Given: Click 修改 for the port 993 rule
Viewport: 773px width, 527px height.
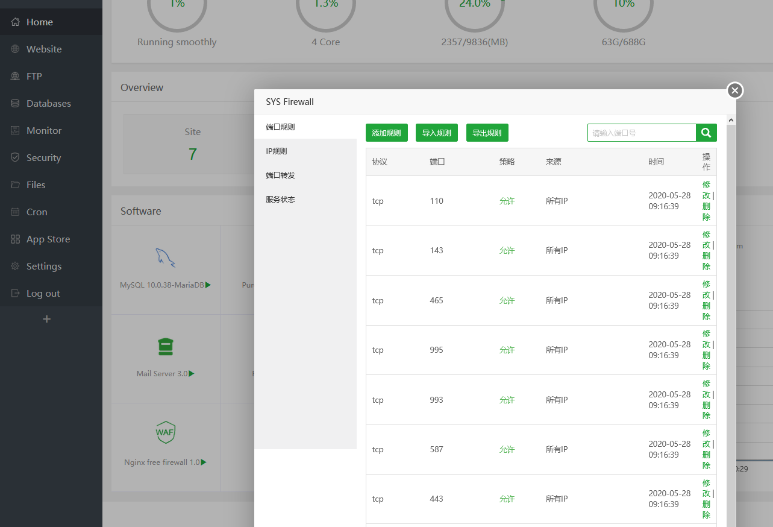Looking at the screenshot, I should (707, 389).
